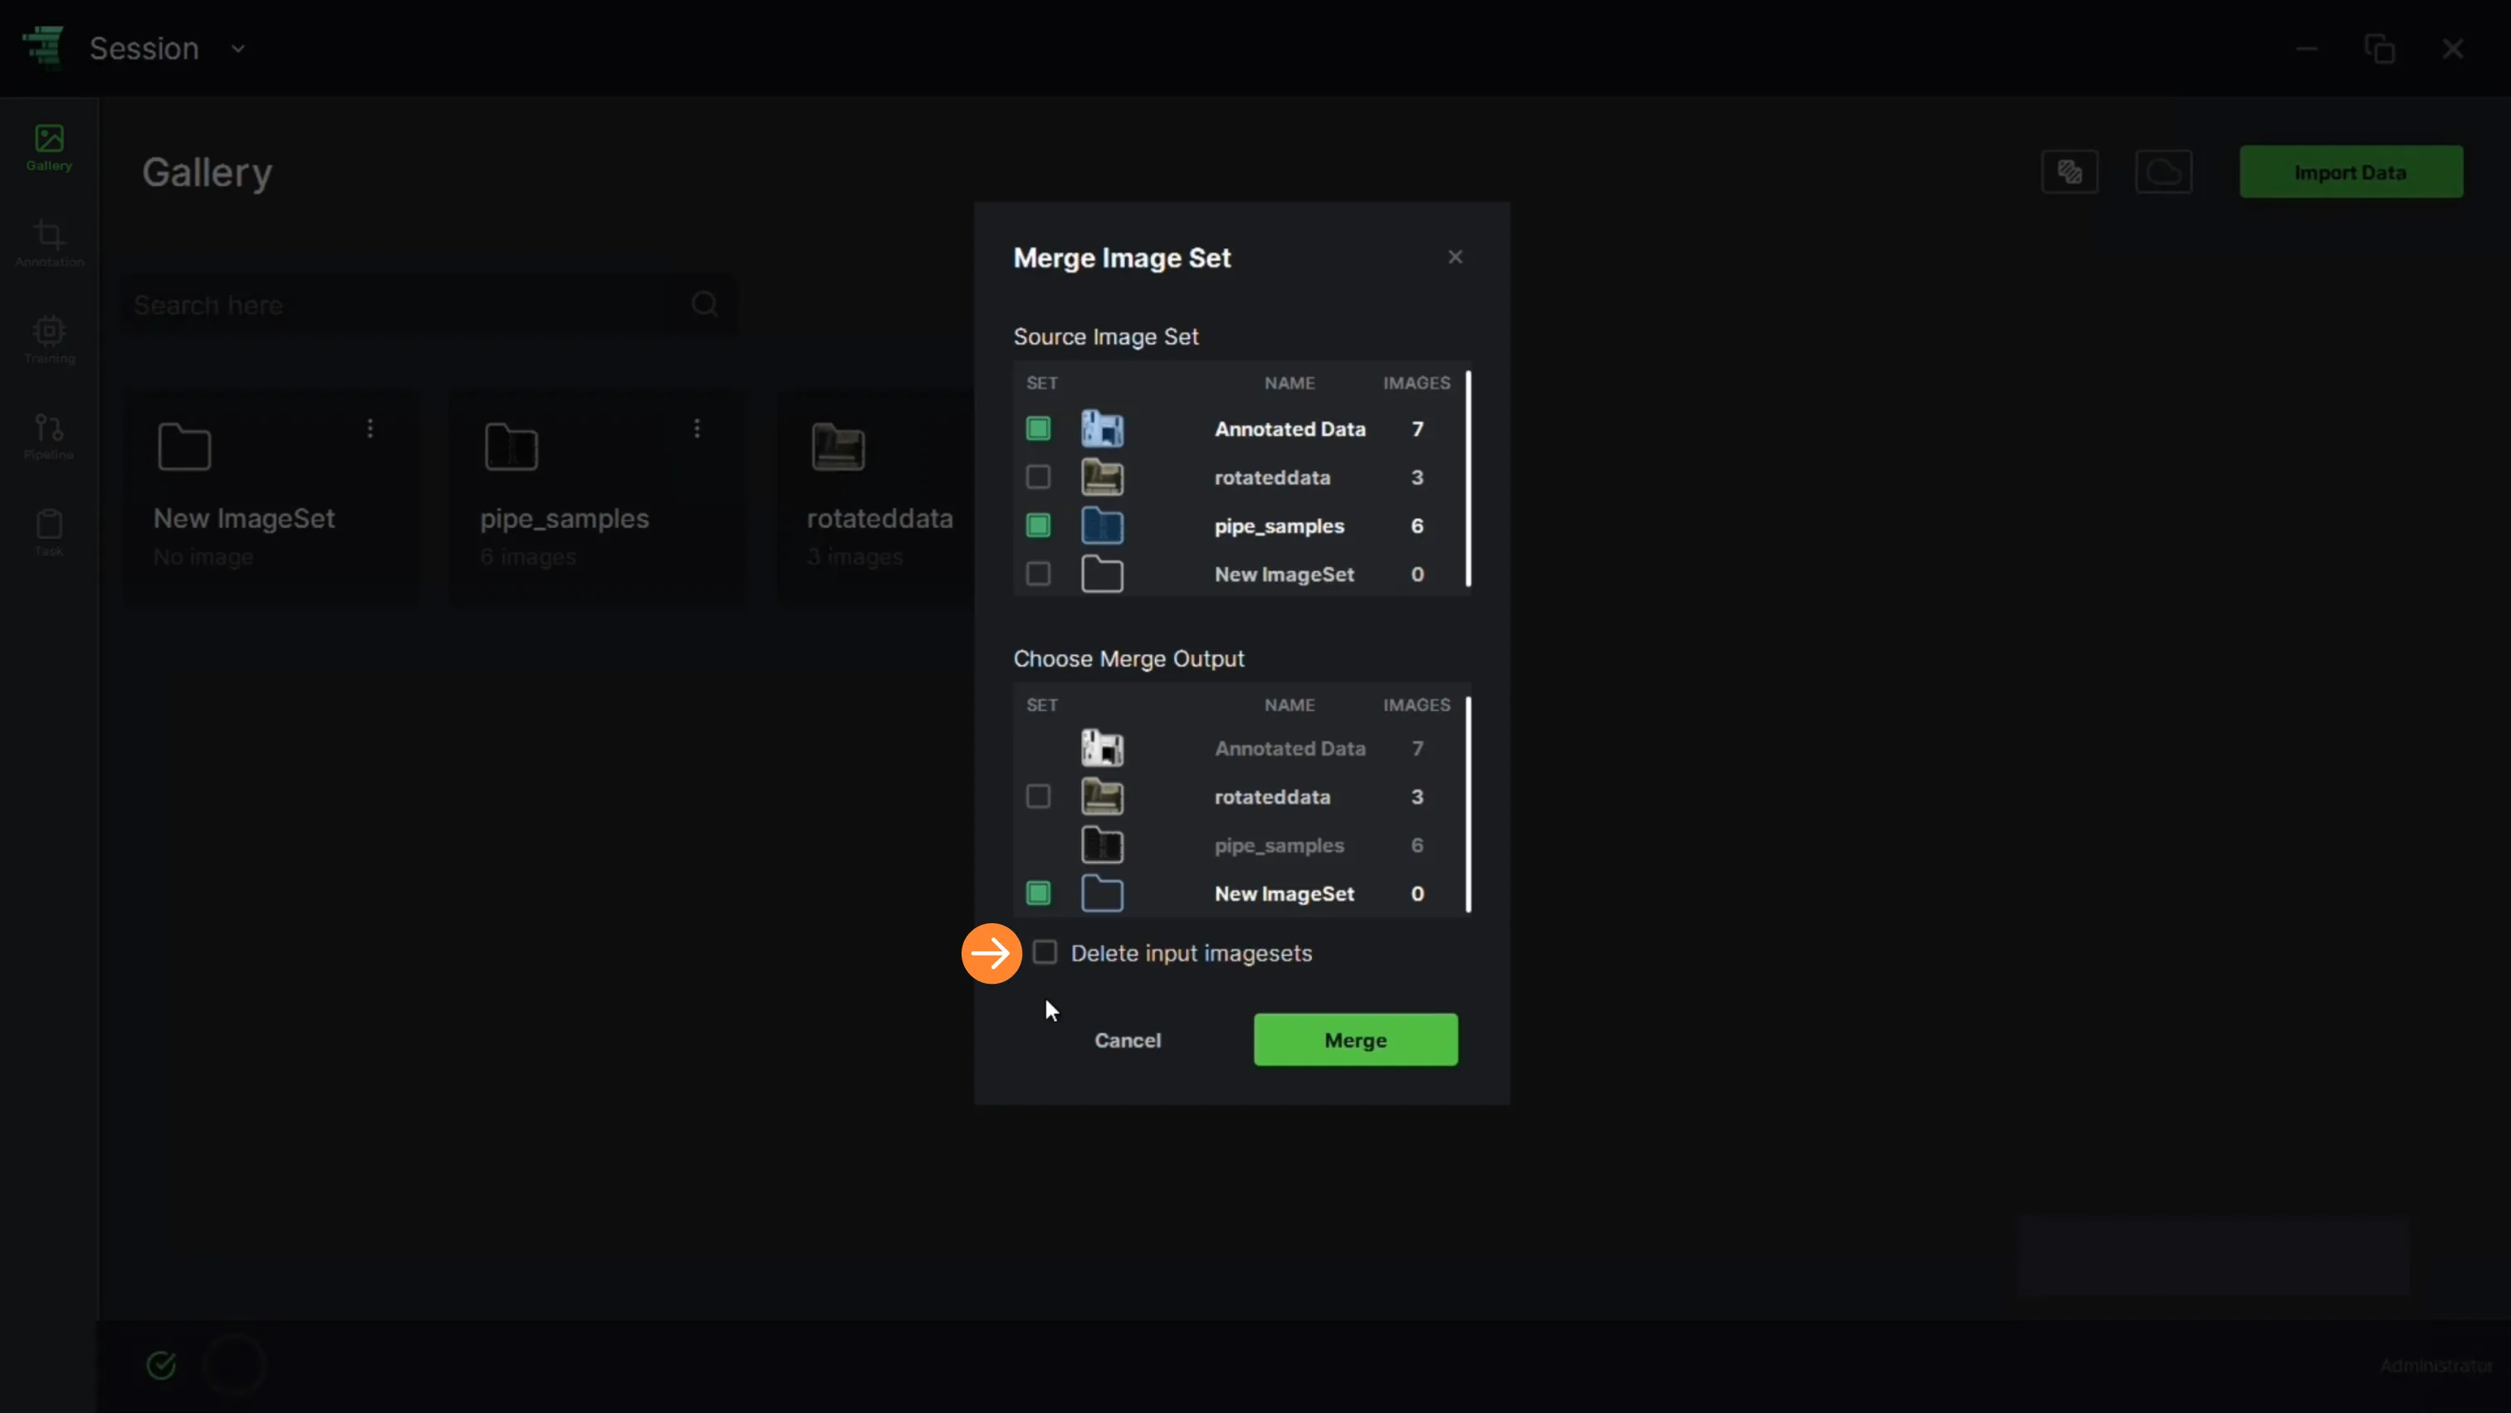This screenshot has width=2511, height=1413.
Task: Click Annotated Data thumbnail in merge output list
Action: (1103, 748)
